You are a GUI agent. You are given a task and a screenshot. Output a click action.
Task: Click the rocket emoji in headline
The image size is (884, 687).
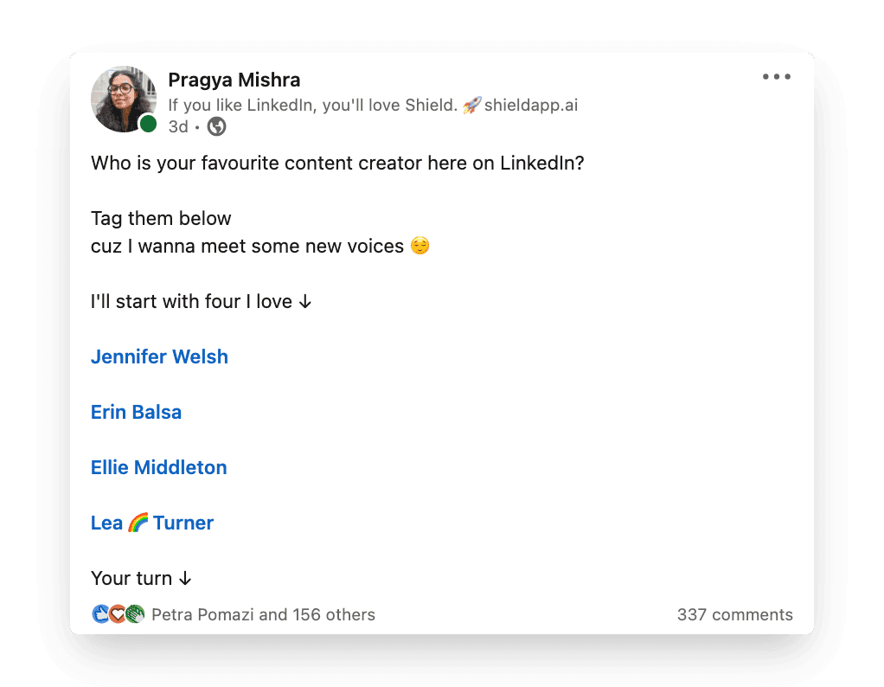click(472, 105)
